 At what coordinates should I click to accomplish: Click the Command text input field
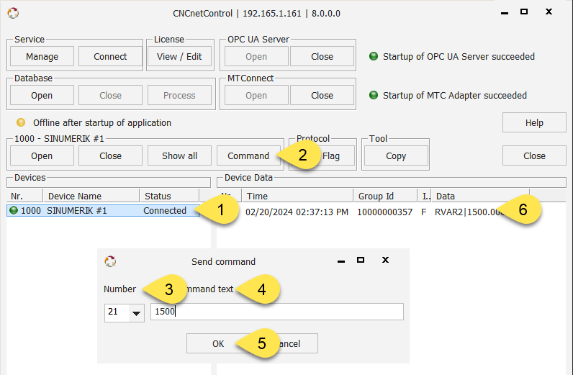point(276,312)
